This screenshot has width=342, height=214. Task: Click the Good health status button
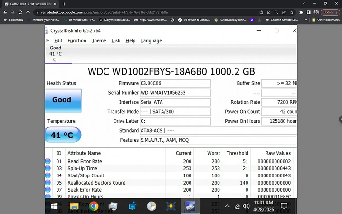click(x=63, y=100)
